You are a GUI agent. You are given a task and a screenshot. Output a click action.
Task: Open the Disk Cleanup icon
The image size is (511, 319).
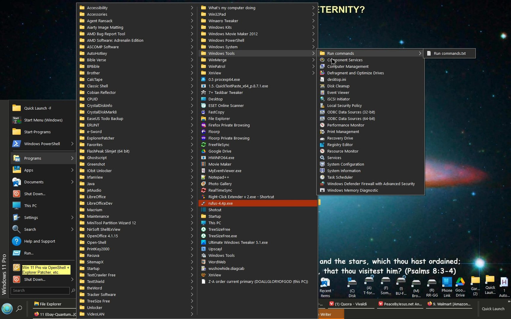[323, 86]
